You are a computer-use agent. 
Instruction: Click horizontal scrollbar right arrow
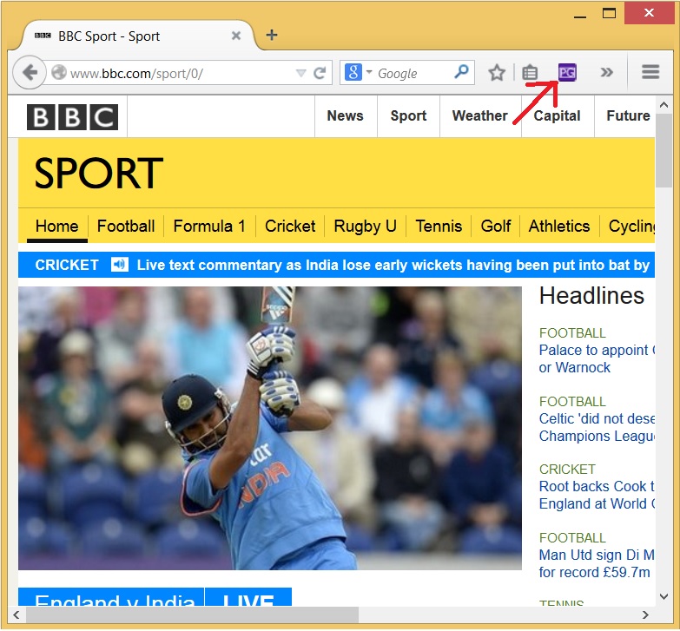(x=645, y=615)
